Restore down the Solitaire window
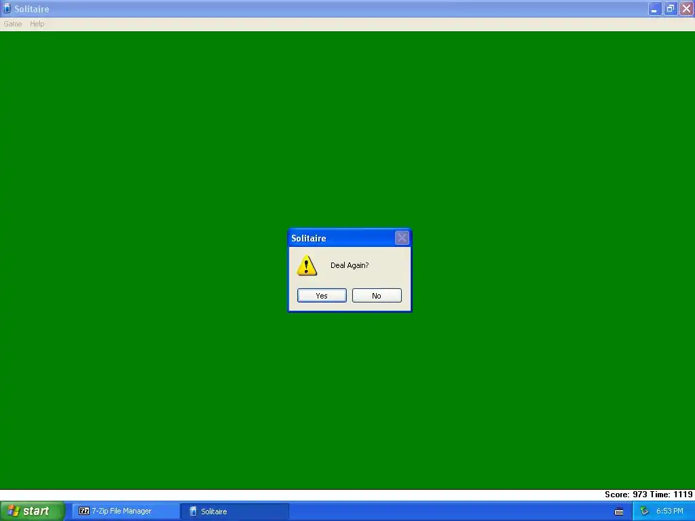Image resolution: width=695 pixels, height=521 pixels. pos(671,9)
